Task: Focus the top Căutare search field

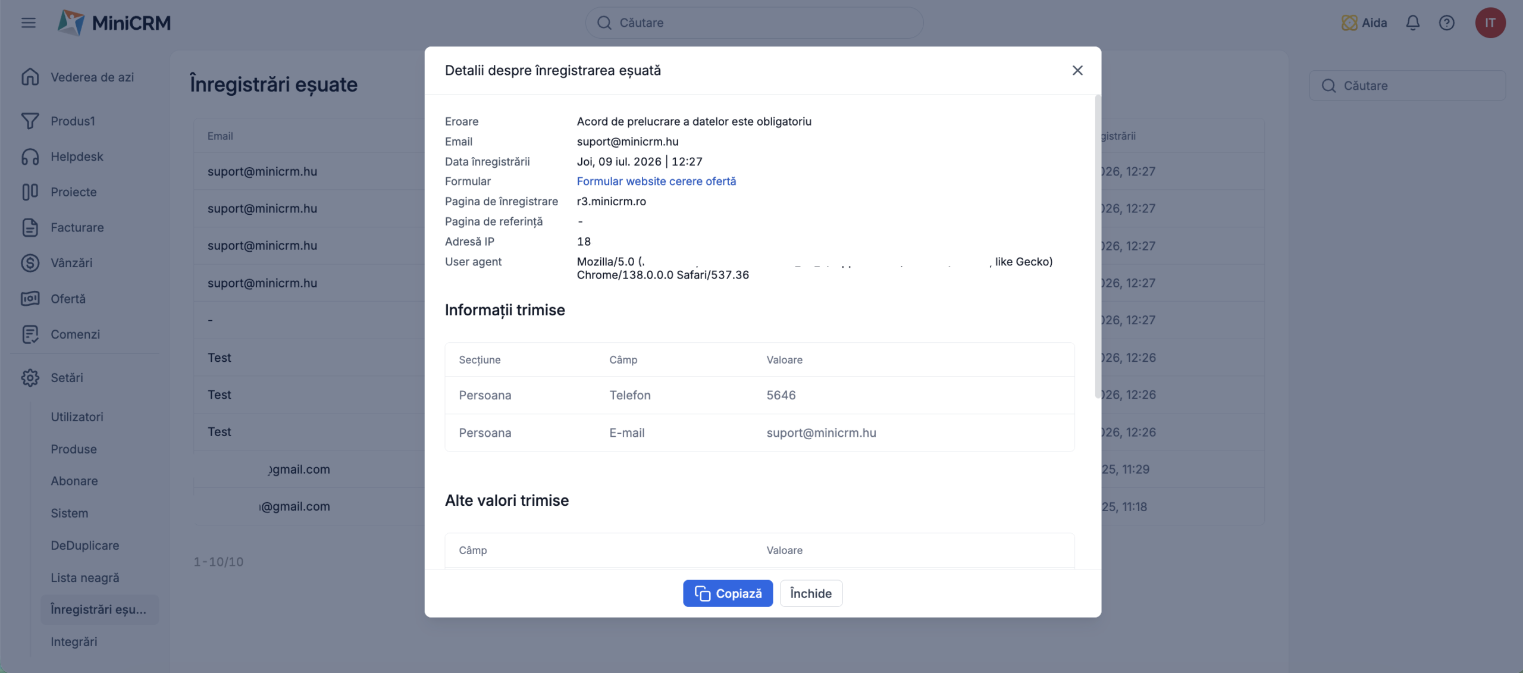Action: coord(754,23)
